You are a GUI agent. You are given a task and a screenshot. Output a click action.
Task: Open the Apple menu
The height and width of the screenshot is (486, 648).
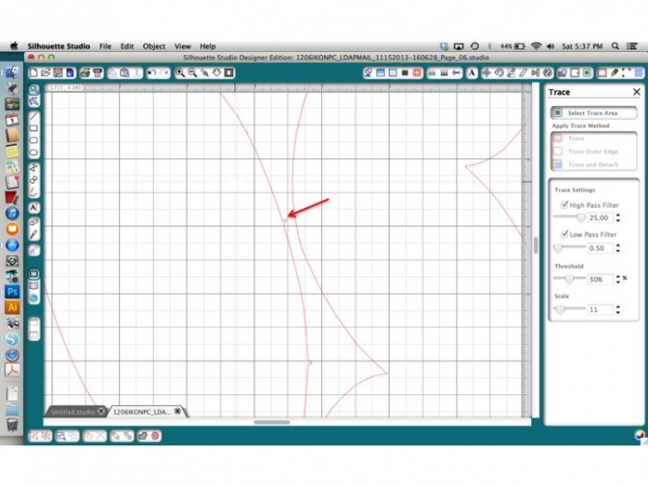[15, 45]
